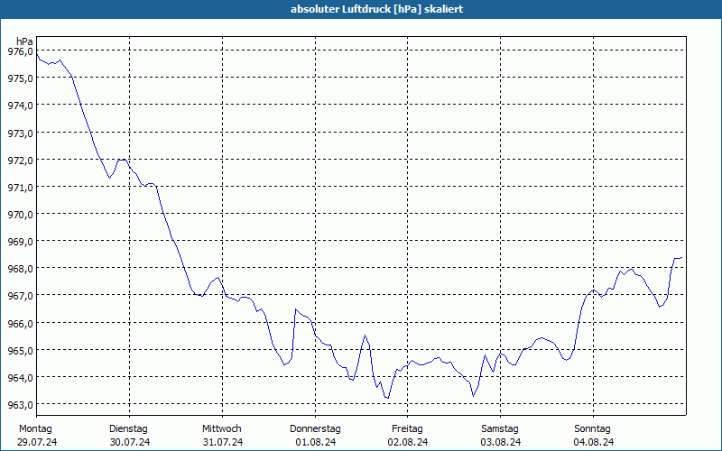The image size is (722, 451).
Task: Select the 29.07.24 date label
Action: coord(37,442)
